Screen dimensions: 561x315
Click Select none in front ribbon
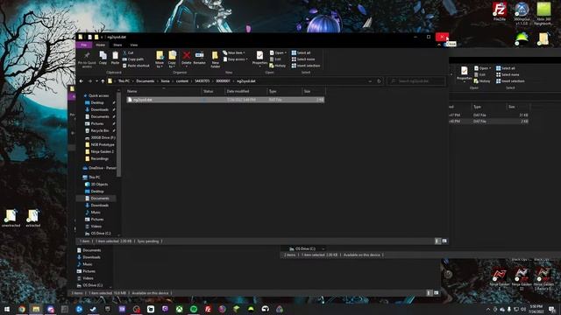[x=303, y=59]
